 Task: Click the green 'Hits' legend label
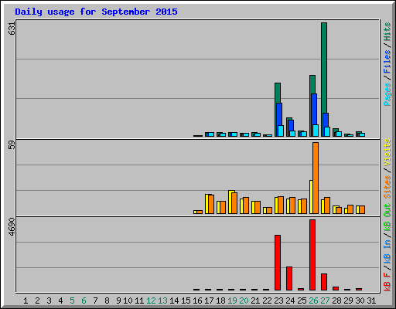pos(387,32)
